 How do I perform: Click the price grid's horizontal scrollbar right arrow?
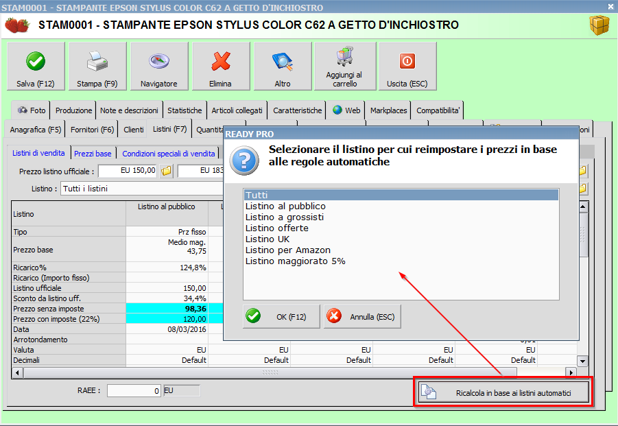coord(571,372)
